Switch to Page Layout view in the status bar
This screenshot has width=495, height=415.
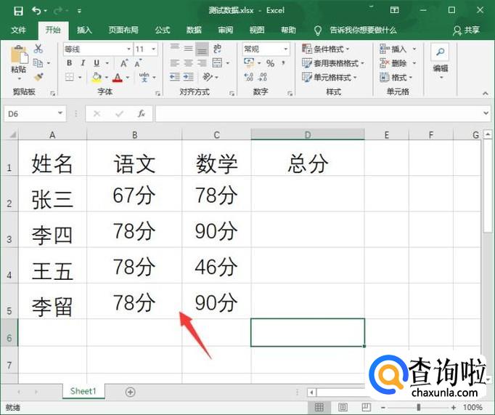(343, 408)
